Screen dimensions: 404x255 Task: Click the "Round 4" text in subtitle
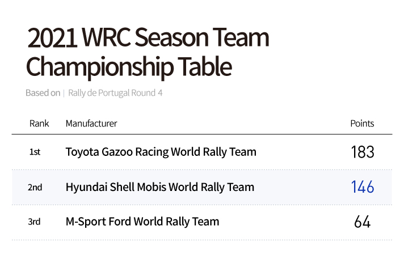coord(148,93)
